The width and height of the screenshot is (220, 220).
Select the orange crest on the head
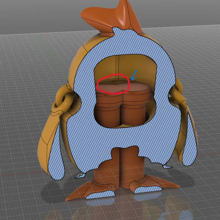click(112, 18)
